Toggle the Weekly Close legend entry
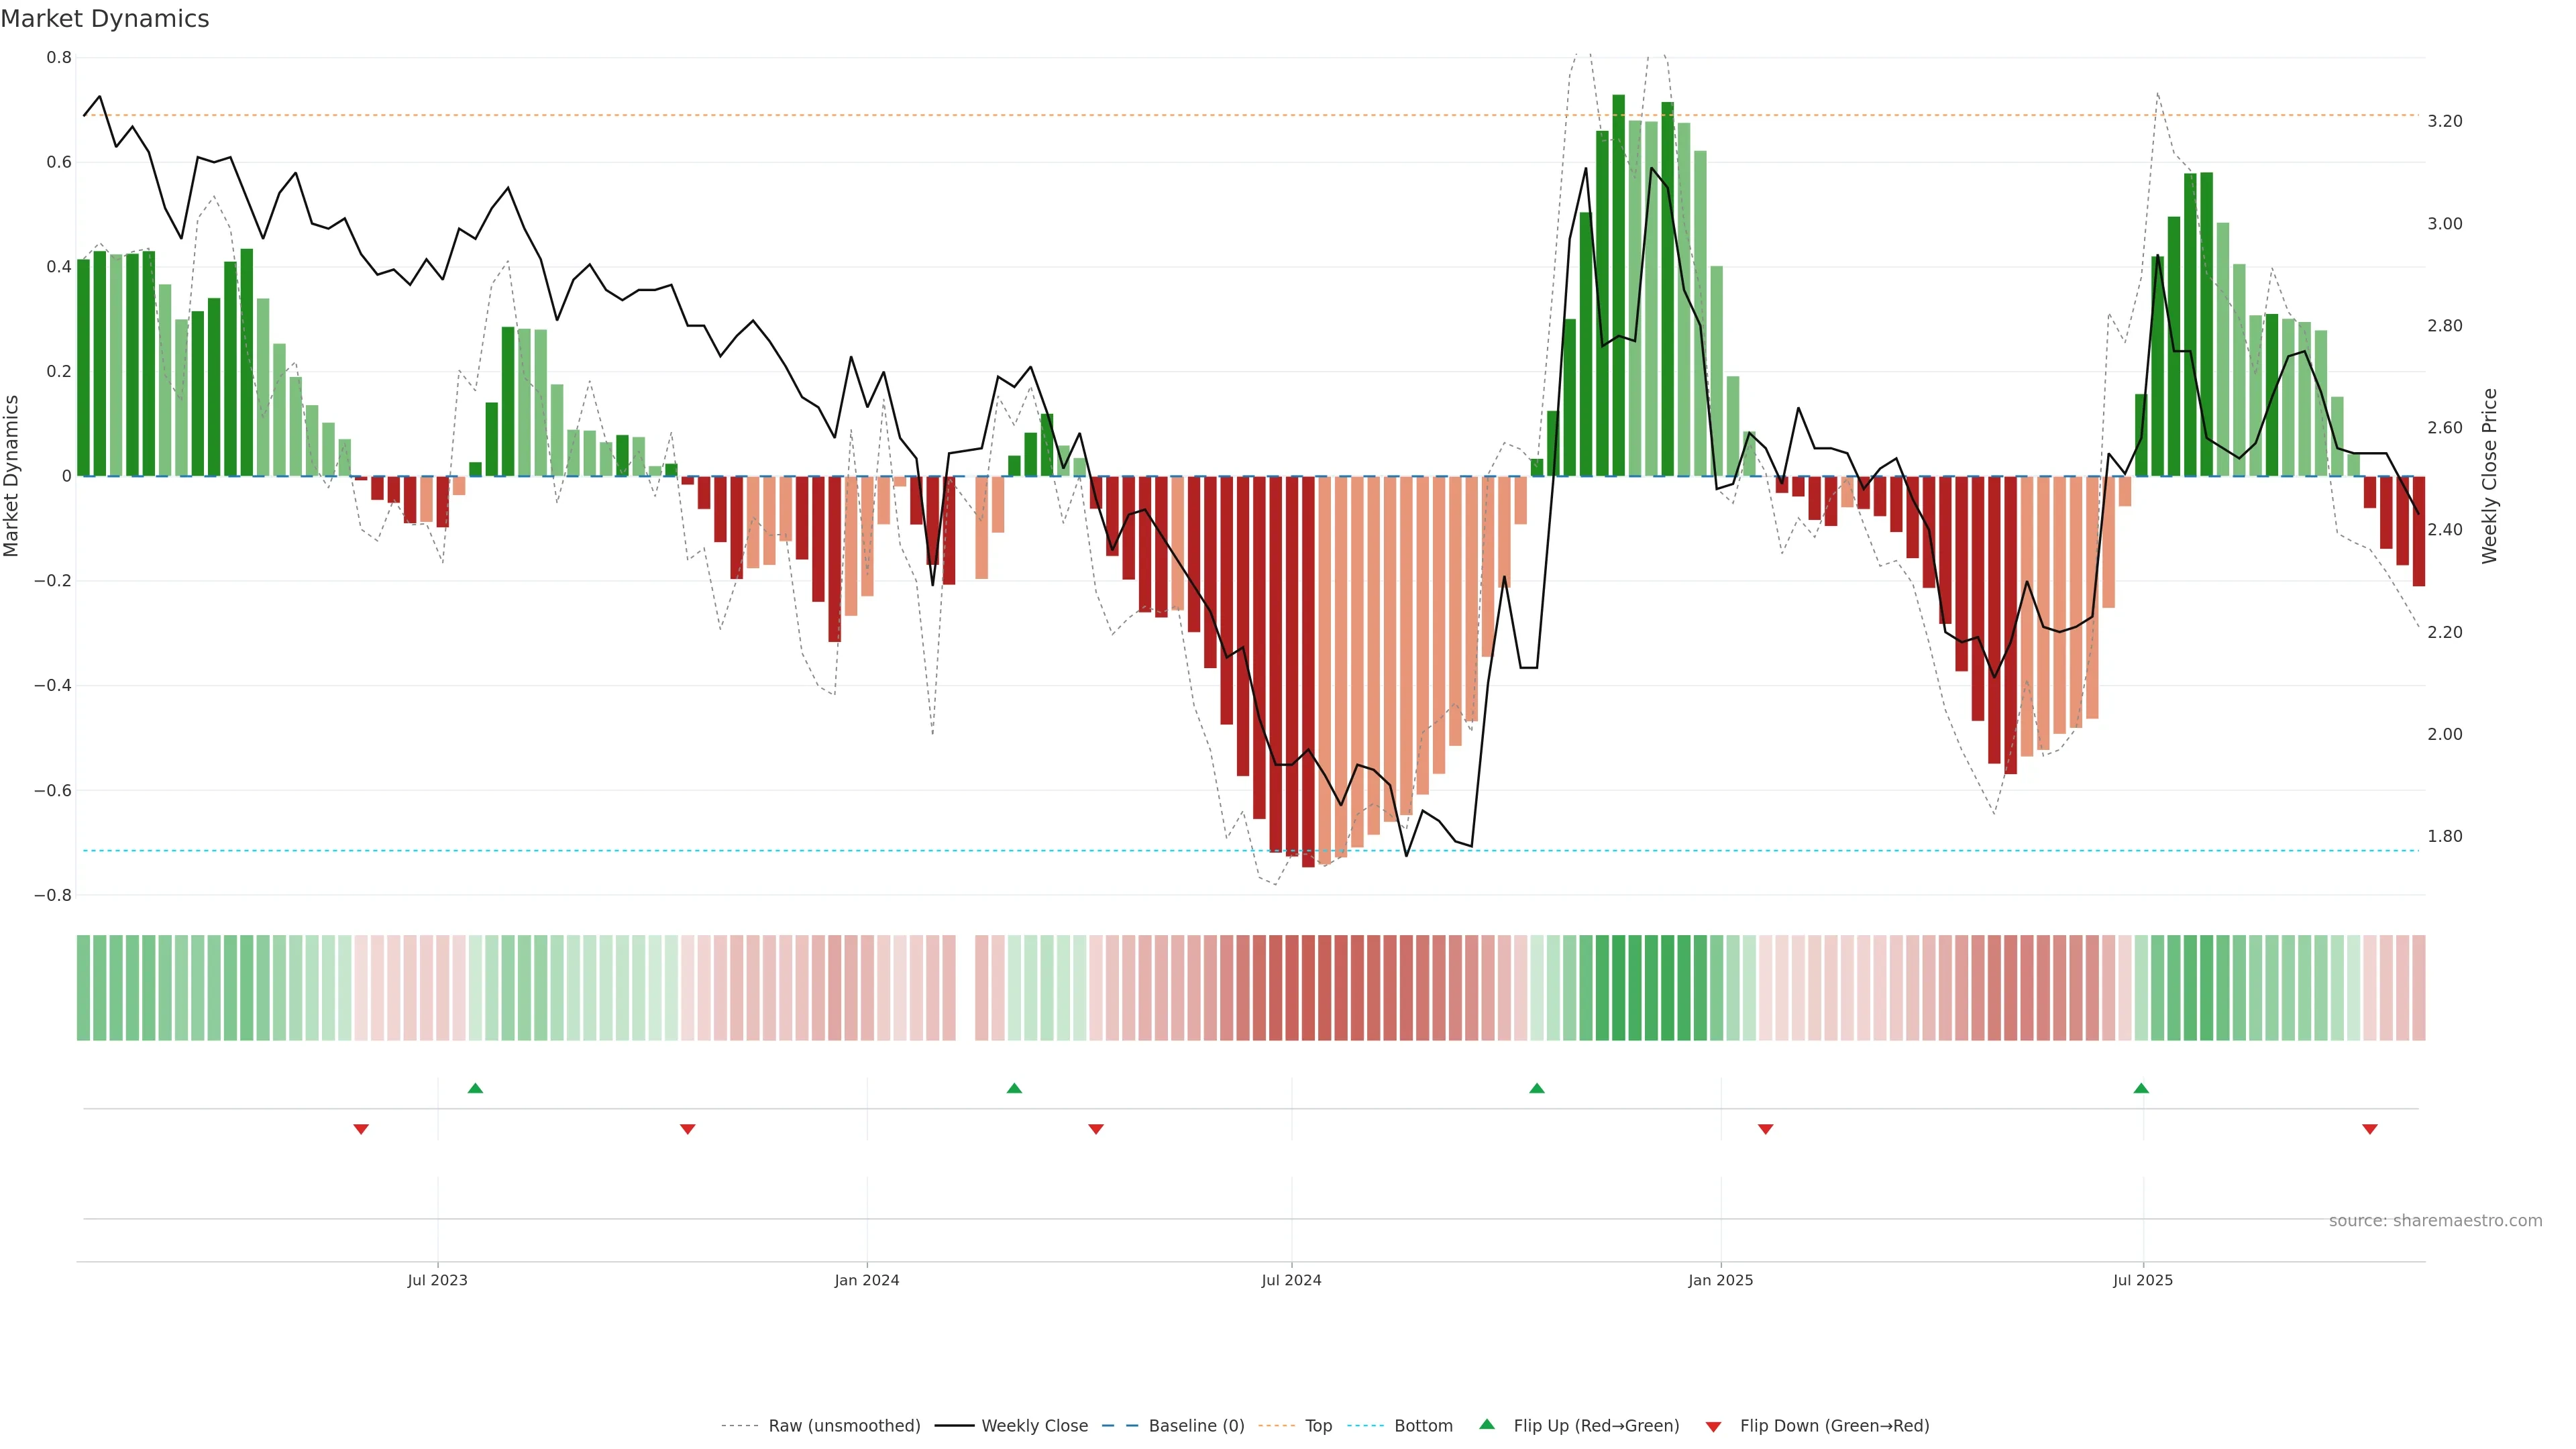The width and height of the screenshot is (2576, 1449). [1034, 1426]
